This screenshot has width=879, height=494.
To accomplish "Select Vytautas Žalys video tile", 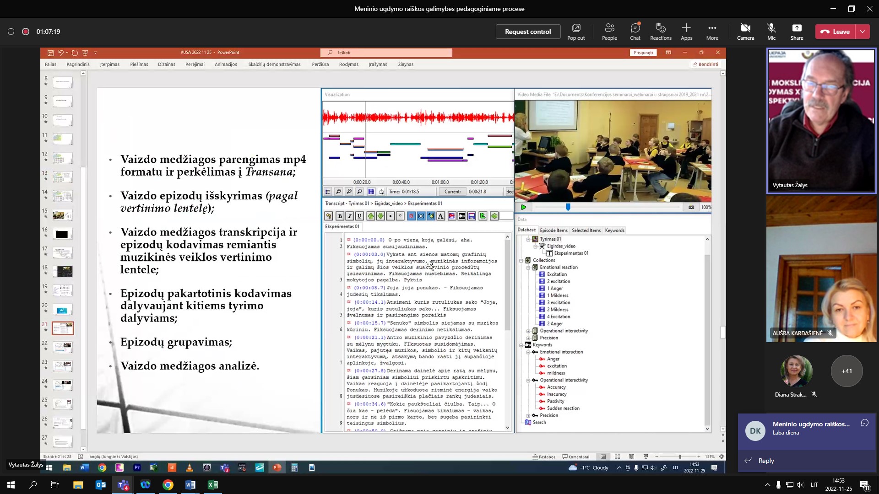I will [821, 121].
